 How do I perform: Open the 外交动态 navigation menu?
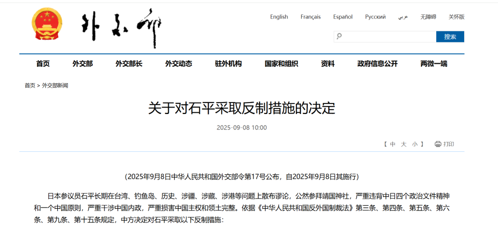pos(179,64)
